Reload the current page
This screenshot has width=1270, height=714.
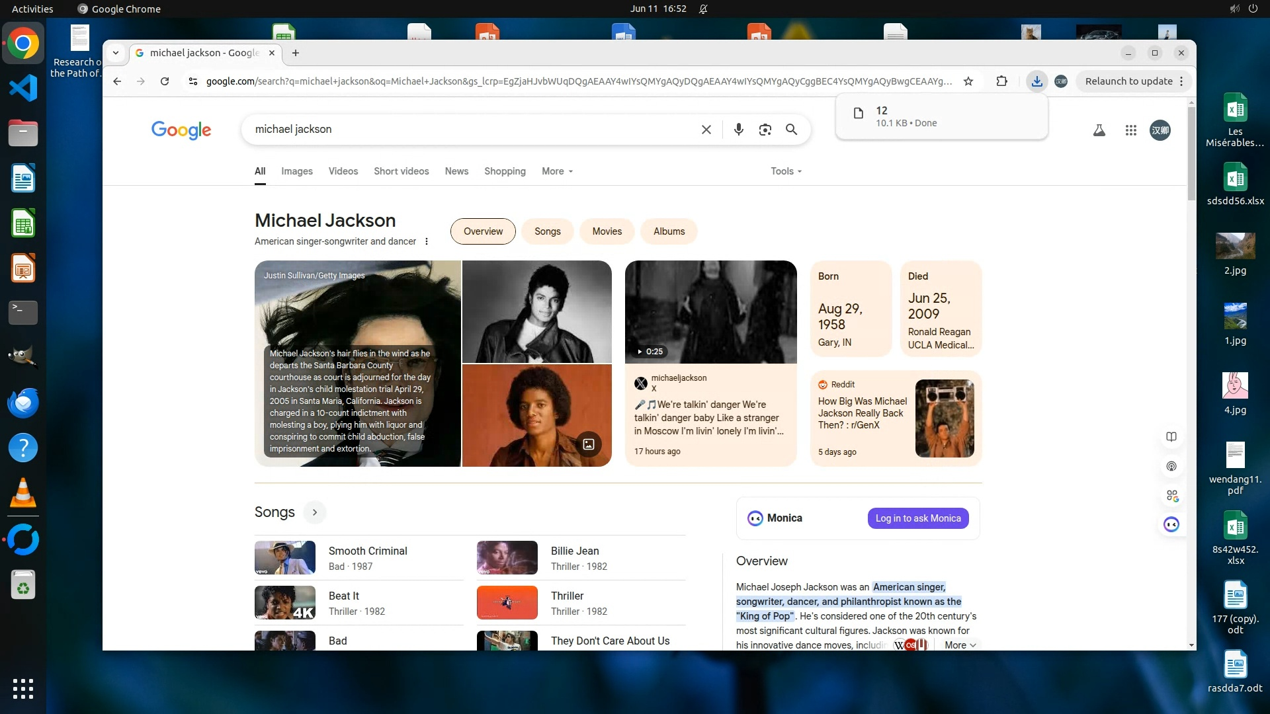point(165,81)
